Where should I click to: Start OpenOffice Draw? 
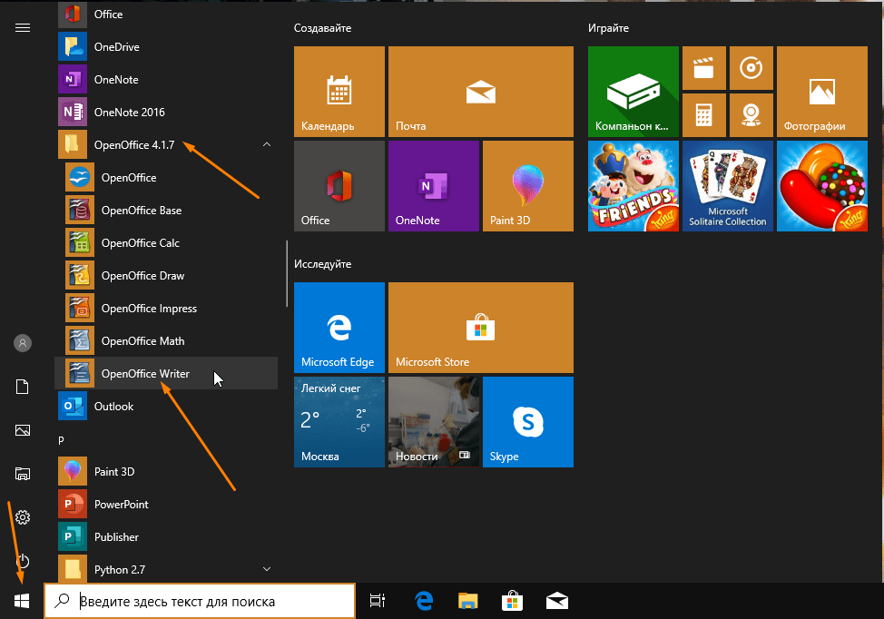(166, 276)
